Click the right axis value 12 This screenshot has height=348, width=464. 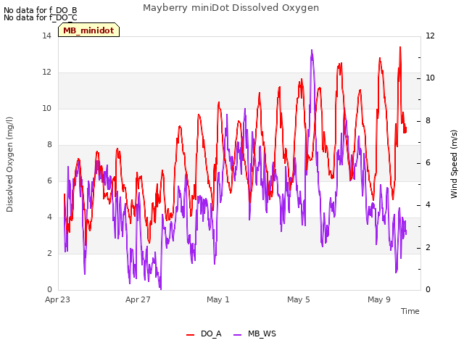tap(430, 36)
